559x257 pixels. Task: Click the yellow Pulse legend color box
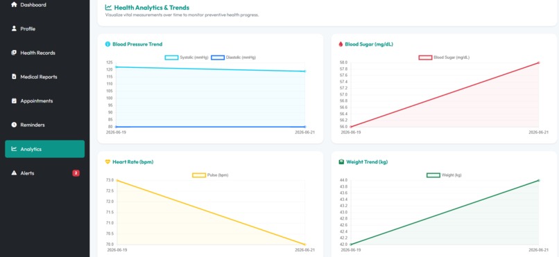[x=199, y=175]
